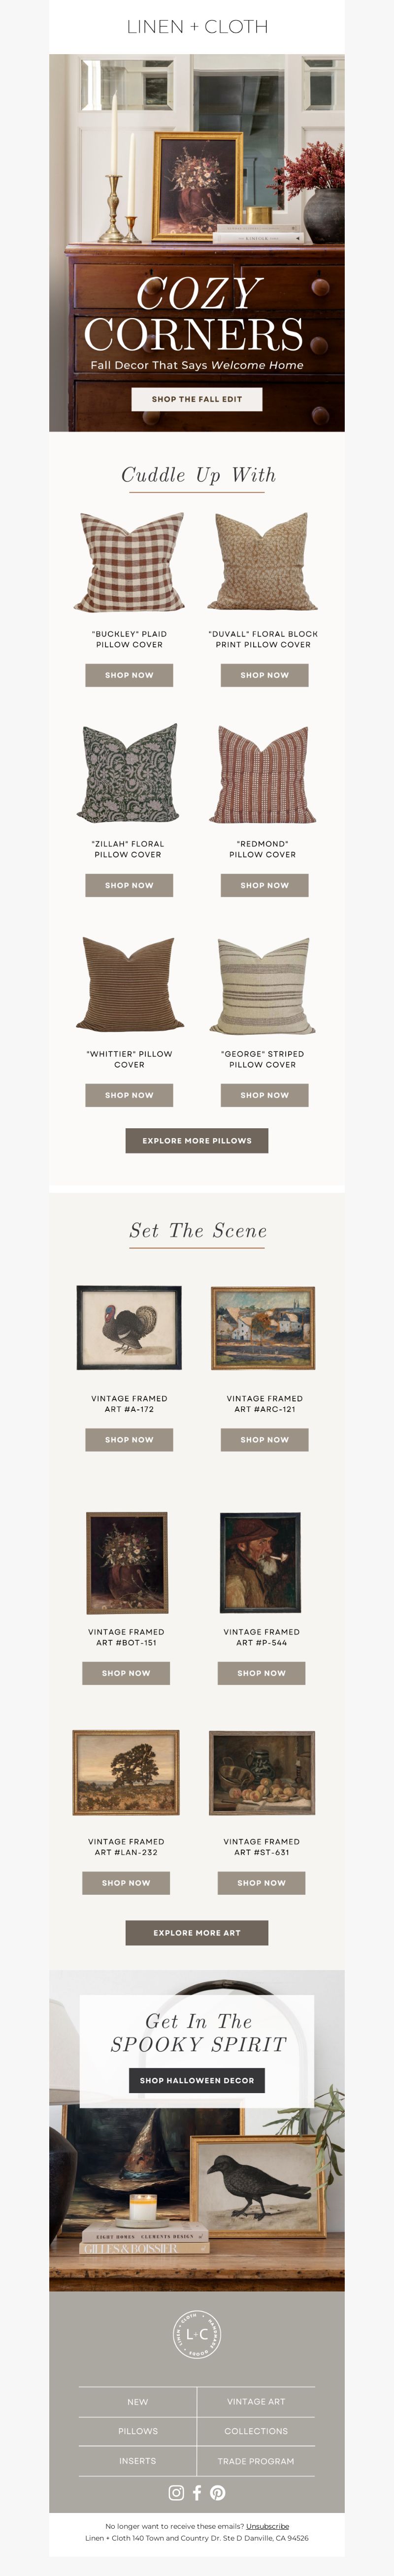
Task: Click the George striped pillow image
Action: pyautogui.click(x=263, y=985)
